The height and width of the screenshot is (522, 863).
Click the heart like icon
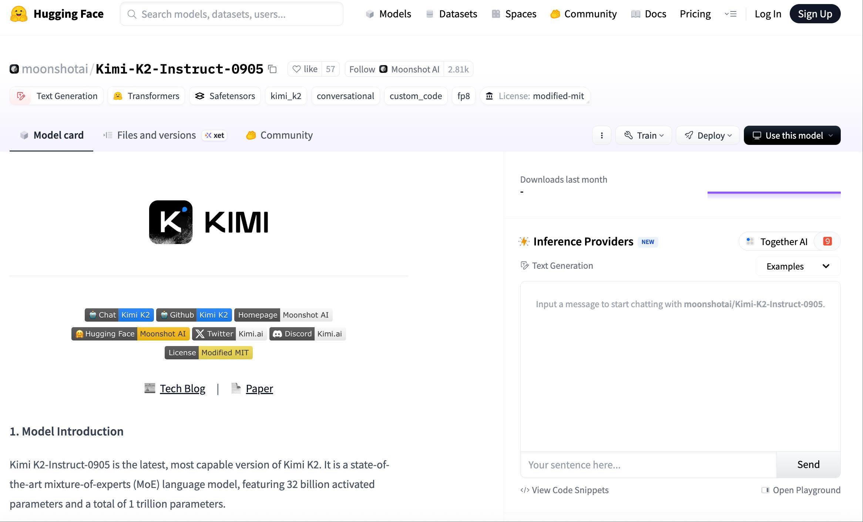296,69
